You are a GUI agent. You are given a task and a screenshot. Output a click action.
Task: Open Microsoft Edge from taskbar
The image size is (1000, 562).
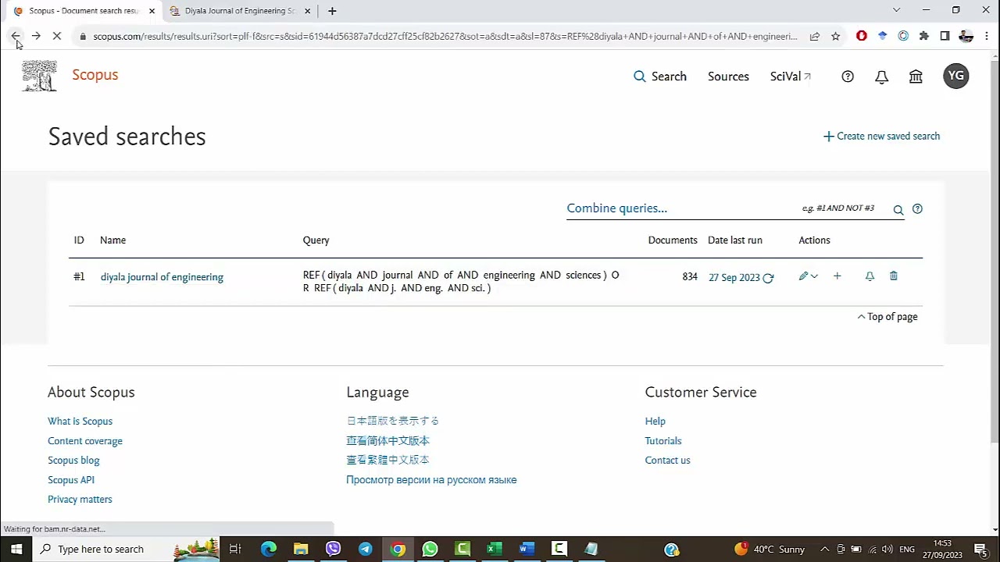[268, 549]
